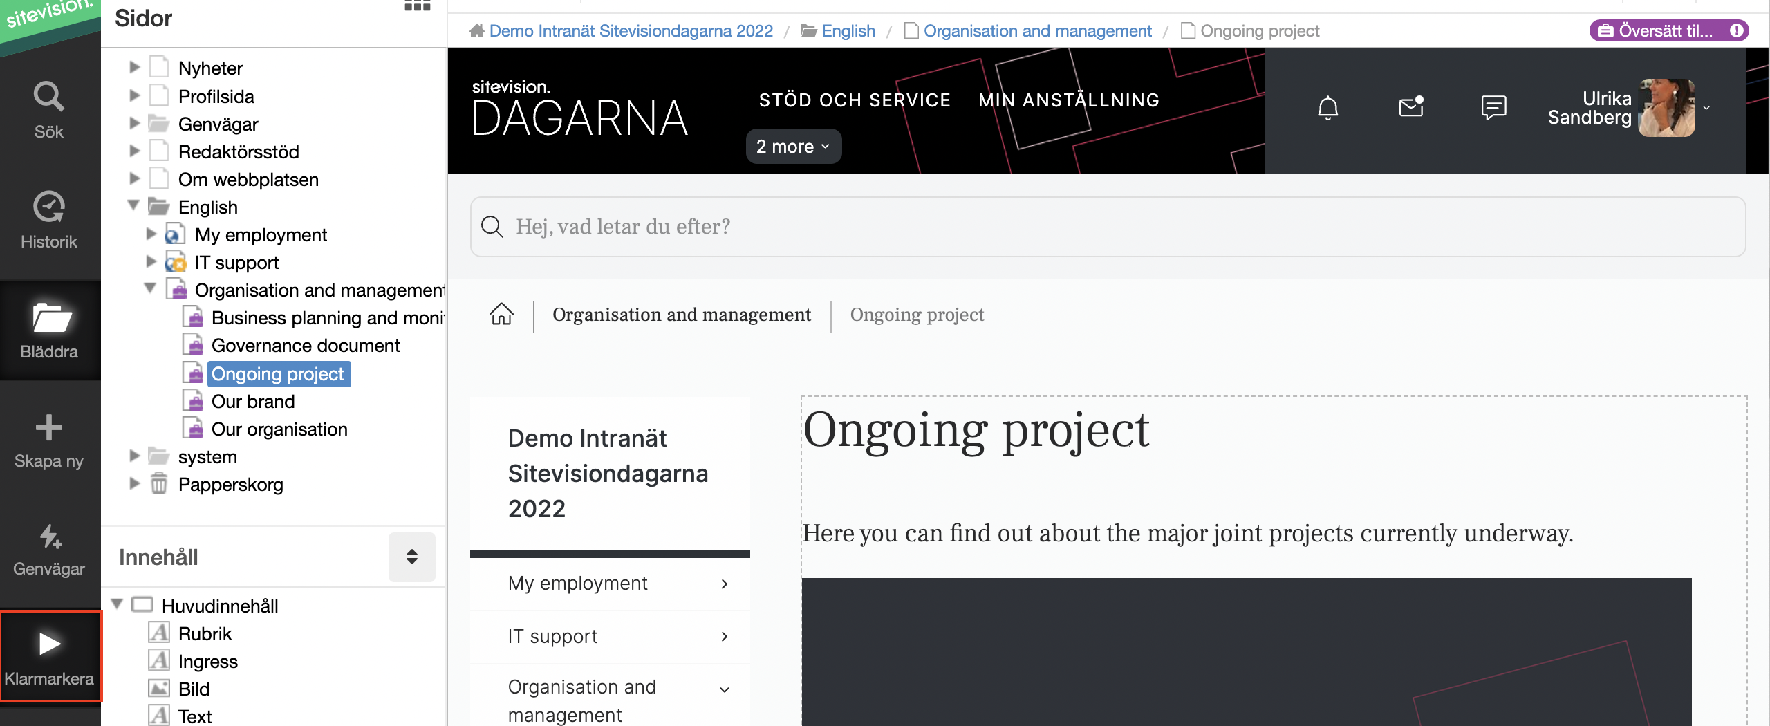Viewport: 1770px width, 726px height.
Task: Expand the system tree node
Action: coord(135,456)
